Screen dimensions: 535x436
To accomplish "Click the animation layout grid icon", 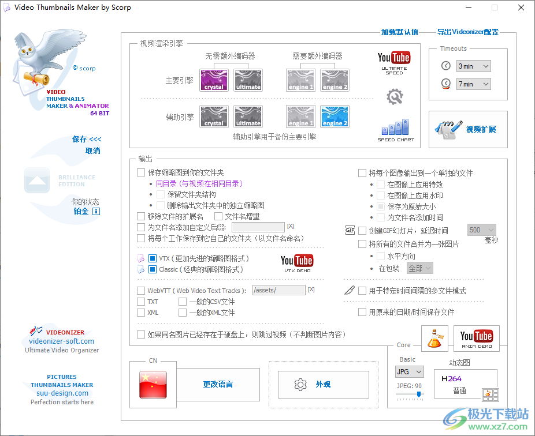I will [491, 394].
